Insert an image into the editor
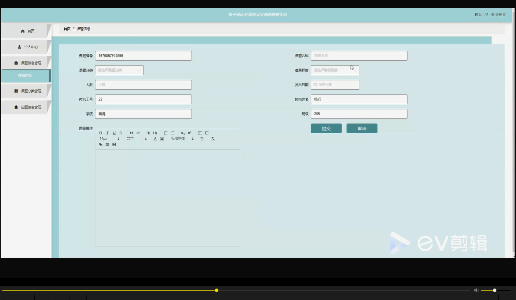This screenshot has width=516, height=300. 108,145
